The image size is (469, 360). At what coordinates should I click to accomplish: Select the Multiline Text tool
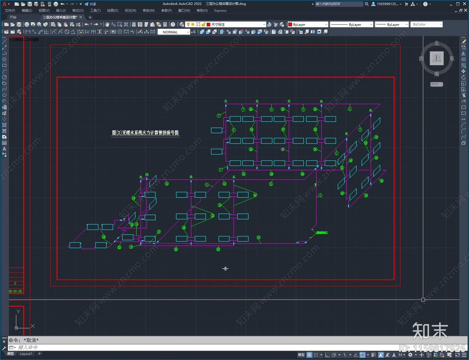pos(4,149)
